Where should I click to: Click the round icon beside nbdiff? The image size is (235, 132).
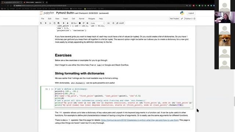click(x=113, y=23)
